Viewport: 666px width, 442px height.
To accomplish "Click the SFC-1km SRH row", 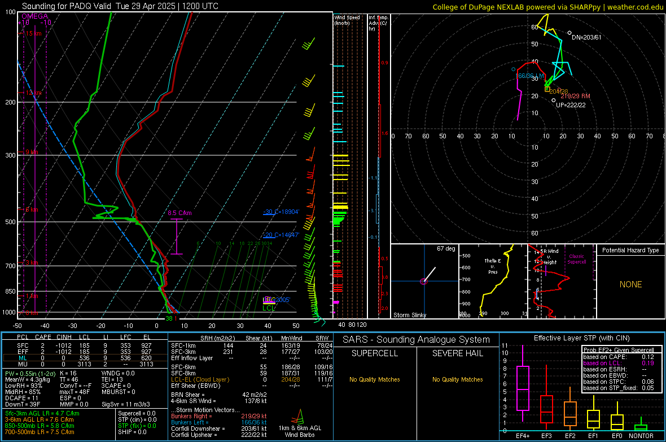I will [x=252, y=345].
